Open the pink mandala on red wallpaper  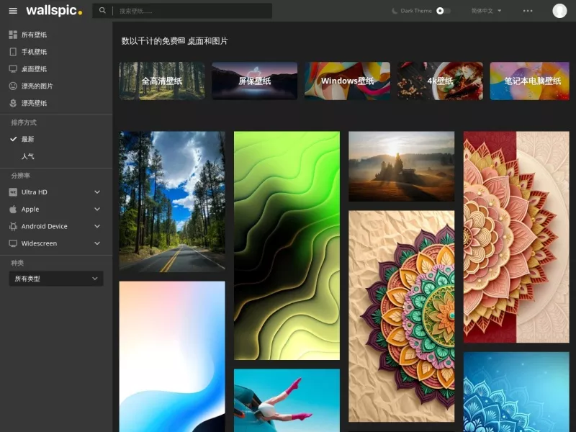click(x=516, y=238)
